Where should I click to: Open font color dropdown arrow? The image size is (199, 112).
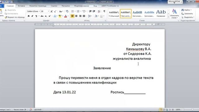tap(68, 16)
